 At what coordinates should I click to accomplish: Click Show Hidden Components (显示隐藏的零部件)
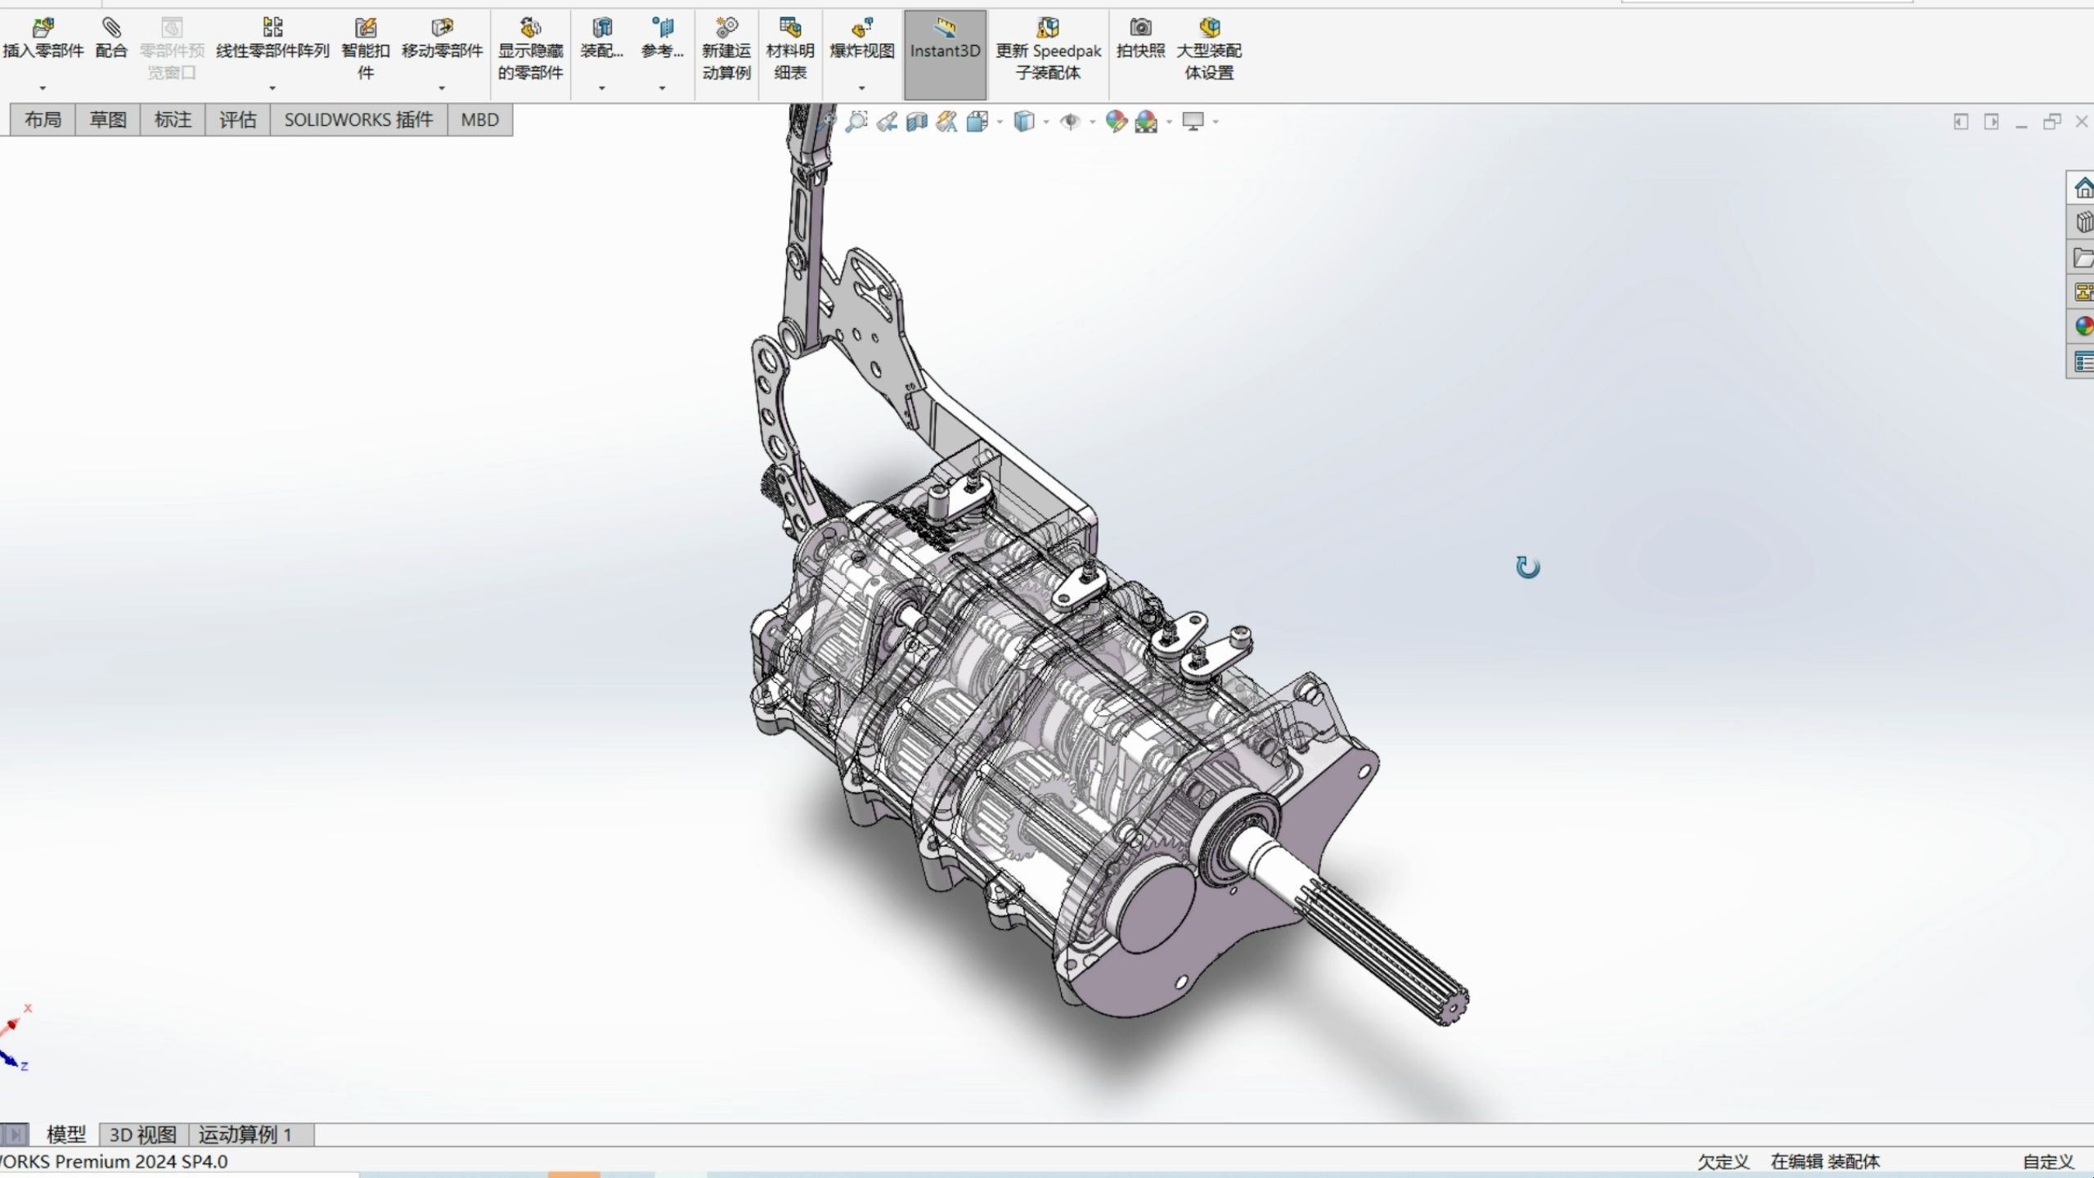click(x=530, y=49)
